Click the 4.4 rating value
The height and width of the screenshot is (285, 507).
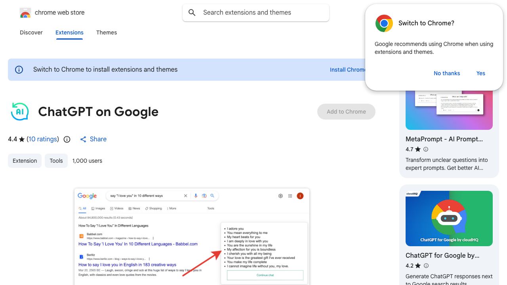(13, 139)
